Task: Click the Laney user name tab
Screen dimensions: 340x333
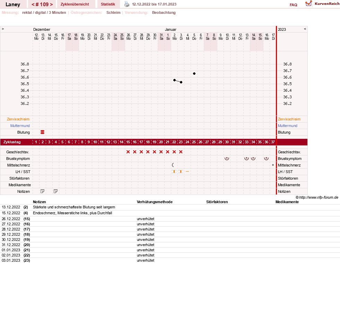Action: point(13,4)
